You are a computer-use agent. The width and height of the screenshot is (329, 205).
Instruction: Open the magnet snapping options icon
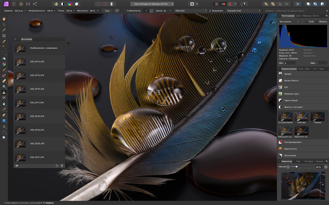click(x=230, y=4)
